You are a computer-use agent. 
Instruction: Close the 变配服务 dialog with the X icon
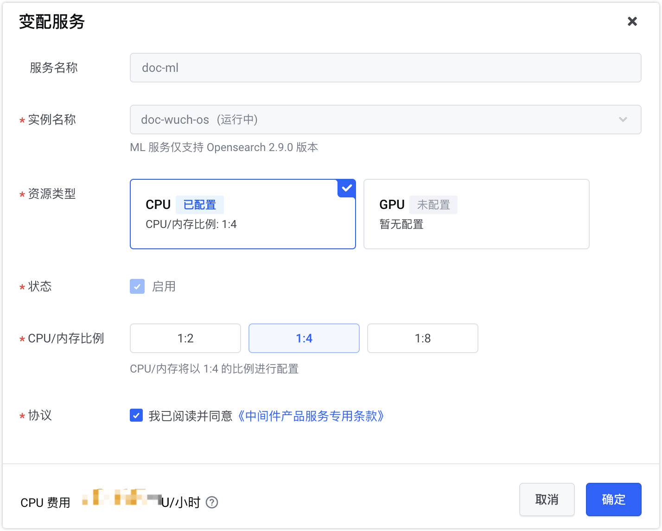632,21
